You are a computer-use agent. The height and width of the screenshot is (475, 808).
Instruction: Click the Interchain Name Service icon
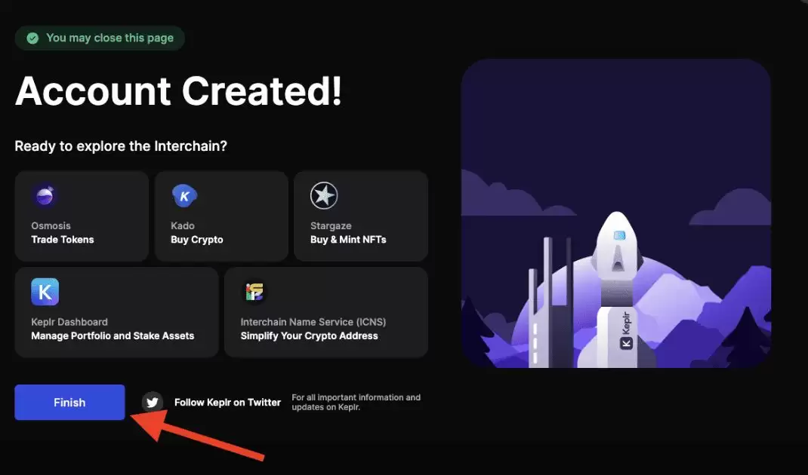pos(254,293)
